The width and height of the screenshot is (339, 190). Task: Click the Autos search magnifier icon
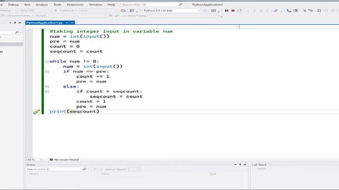[85, 169]
